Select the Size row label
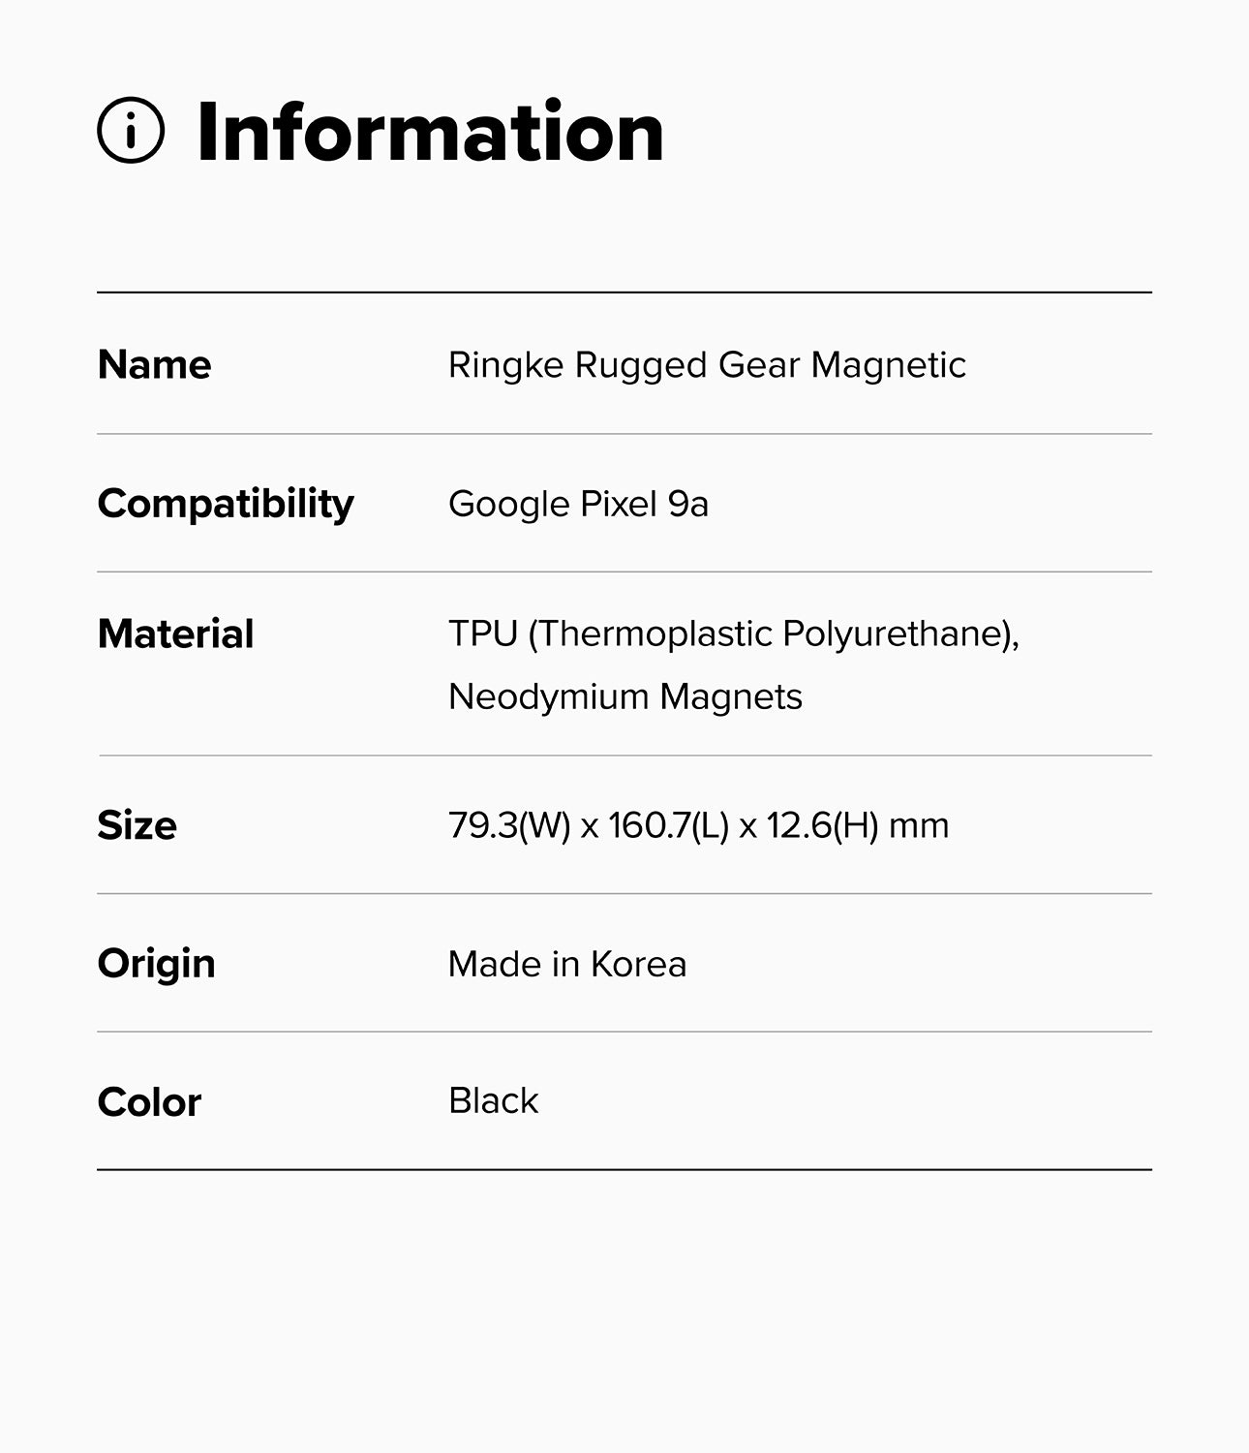The width and height of the screenshot is (1249, 1453). click(x=137, y=825)
